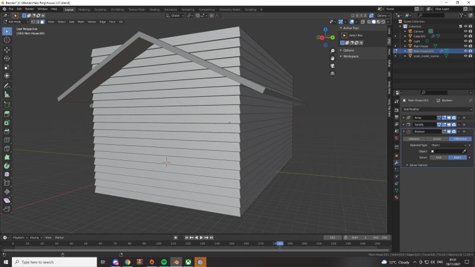Select the Cursor tool in left toolbar
475x267 pixels.
(7, 40)
